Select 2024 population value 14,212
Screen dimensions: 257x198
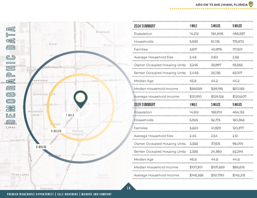click(x=194, y=34)
